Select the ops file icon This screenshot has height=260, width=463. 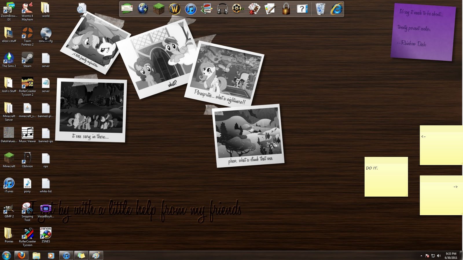click(x=46, y=160)
